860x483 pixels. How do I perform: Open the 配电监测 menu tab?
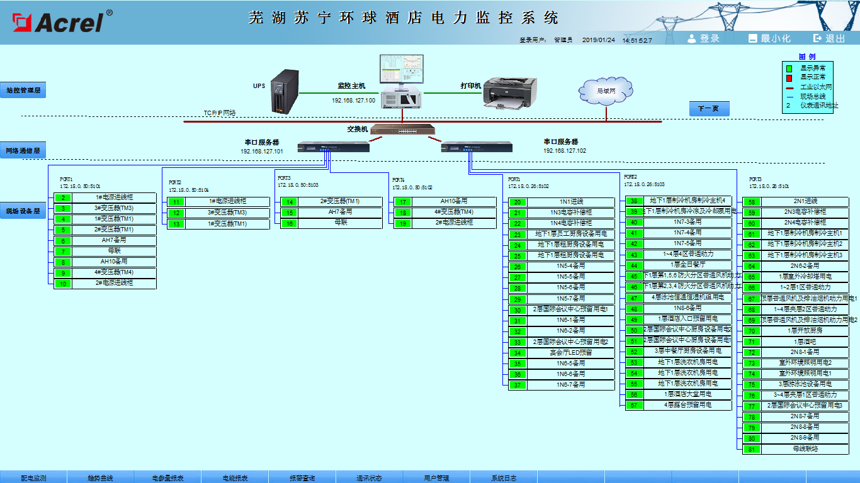coord(33,477)
